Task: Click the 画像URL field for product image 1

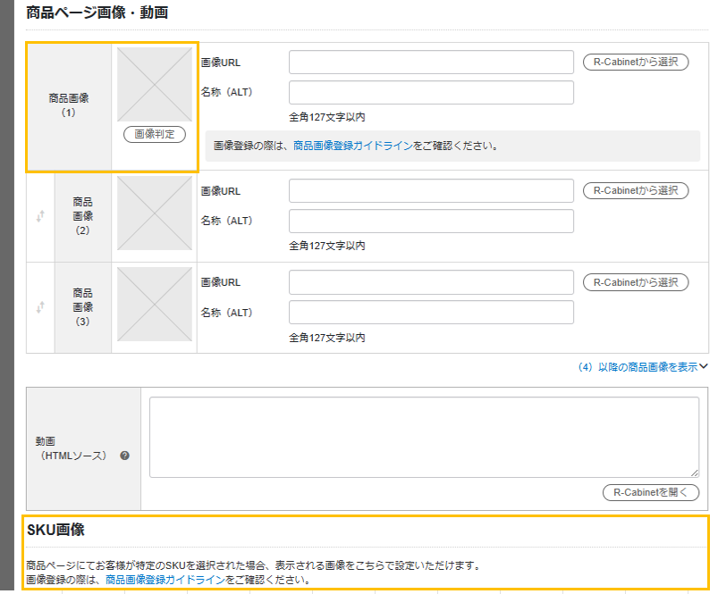Action: (431, 62)
